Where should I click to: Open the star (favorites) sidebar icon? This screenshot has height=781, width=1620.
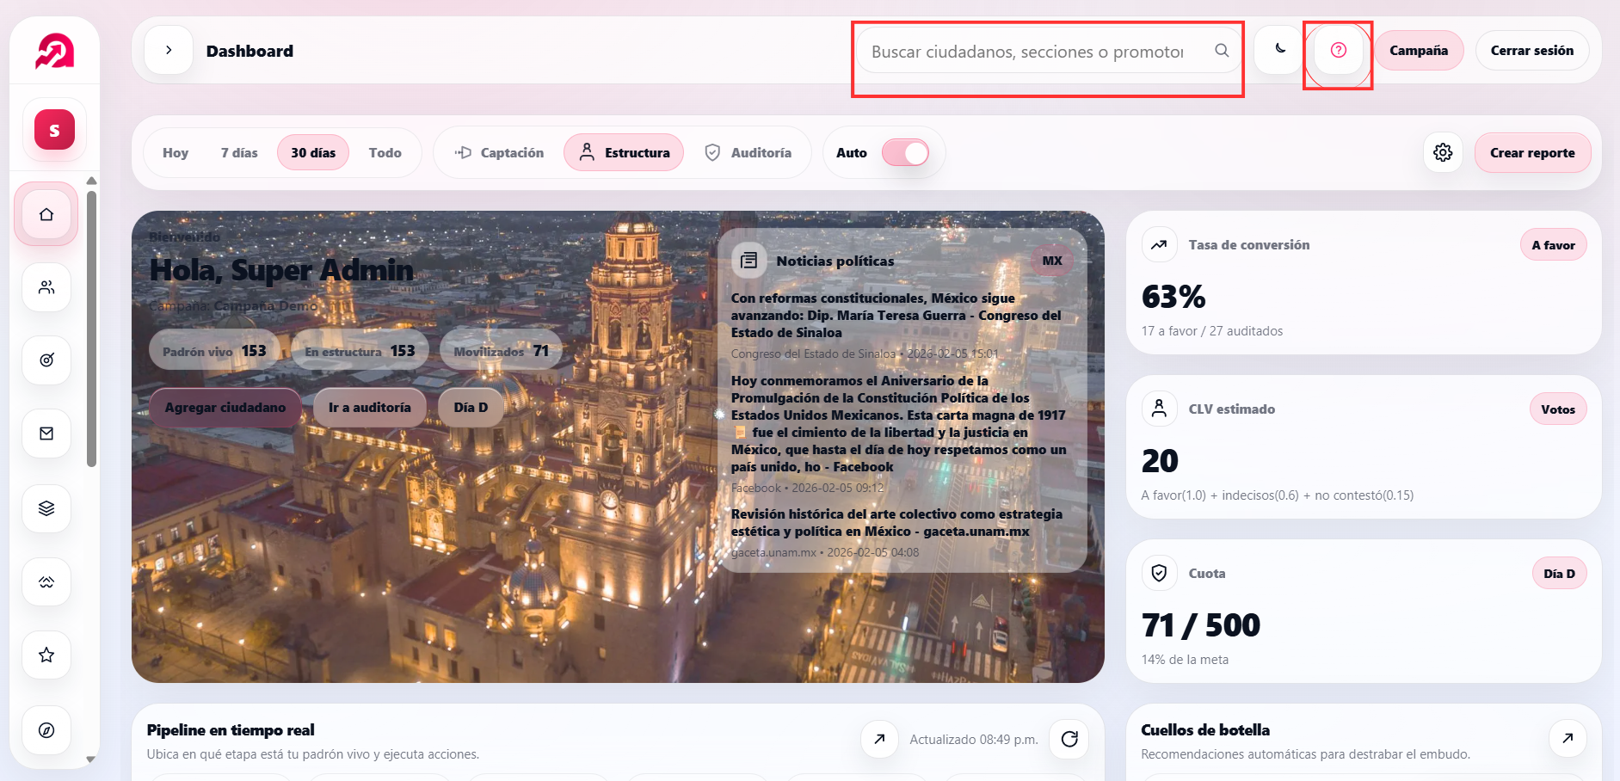(x=46, y=655)
